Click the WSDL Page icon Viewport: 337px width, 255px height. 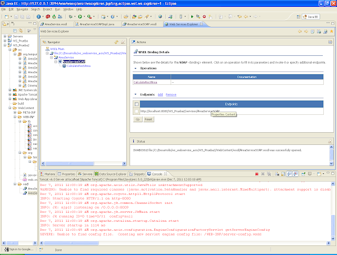[x=325, y=32]
